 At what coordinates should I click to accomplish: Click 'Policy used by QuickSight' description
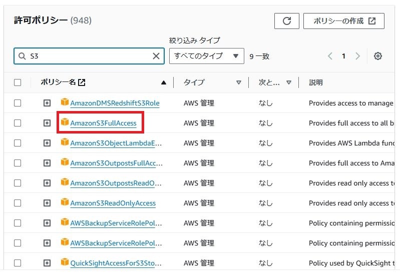click(351, 263)
